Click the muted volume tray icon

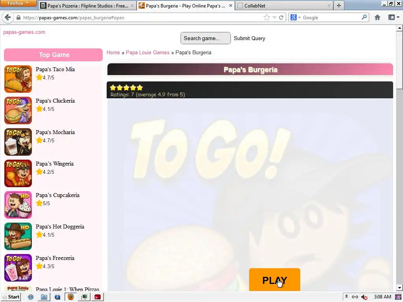coord(364,297)
